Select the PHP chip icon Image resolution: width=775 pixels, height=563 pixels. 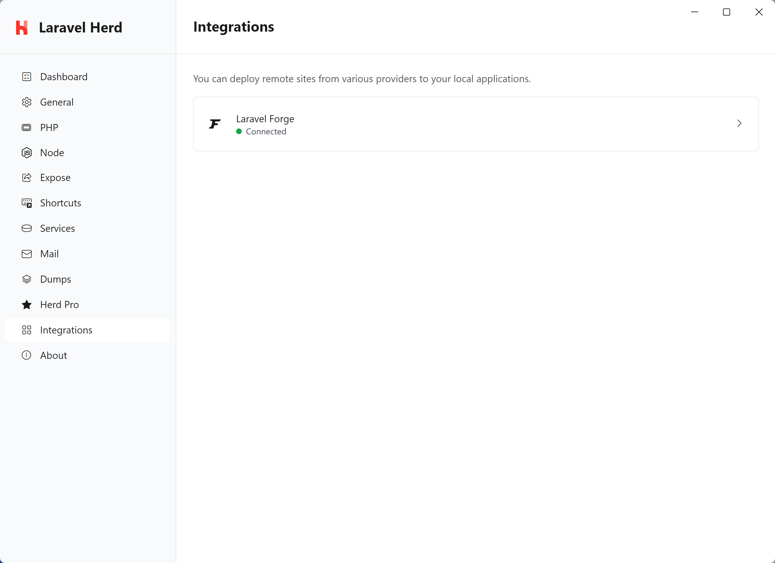coord(26,127)
